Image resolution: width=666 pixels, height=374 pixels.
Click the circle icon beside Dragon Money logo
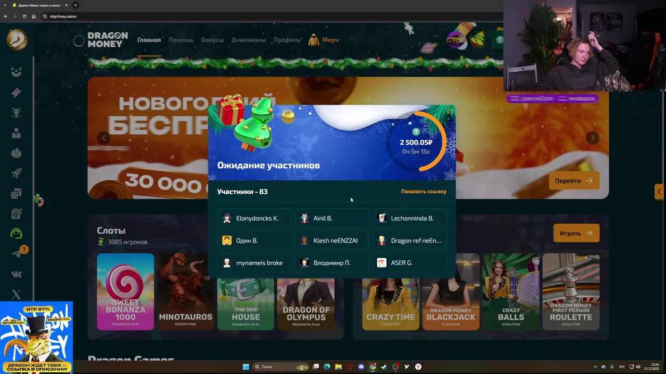(79, 41)
